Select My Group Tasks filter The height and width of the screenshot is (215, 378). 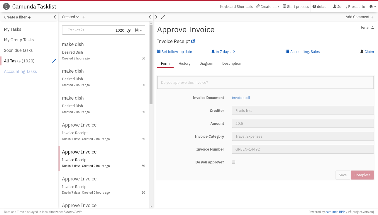tap(19, 40)
